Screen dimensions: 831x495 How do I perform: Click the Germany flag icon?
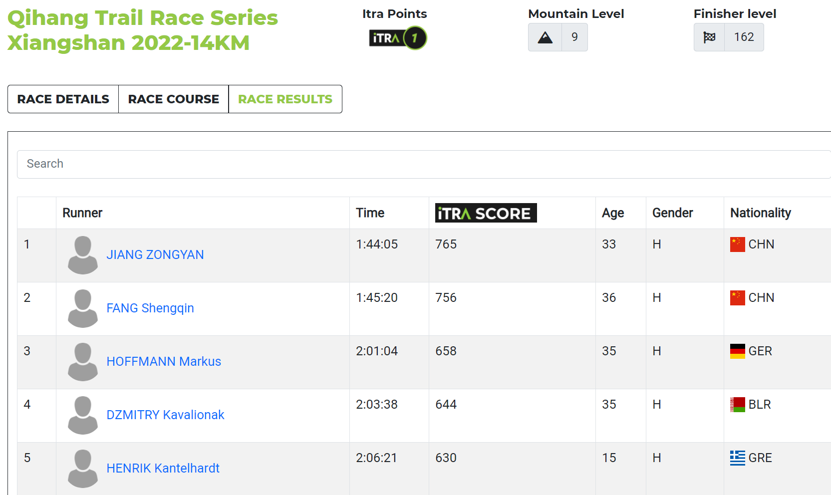[737, 351]
